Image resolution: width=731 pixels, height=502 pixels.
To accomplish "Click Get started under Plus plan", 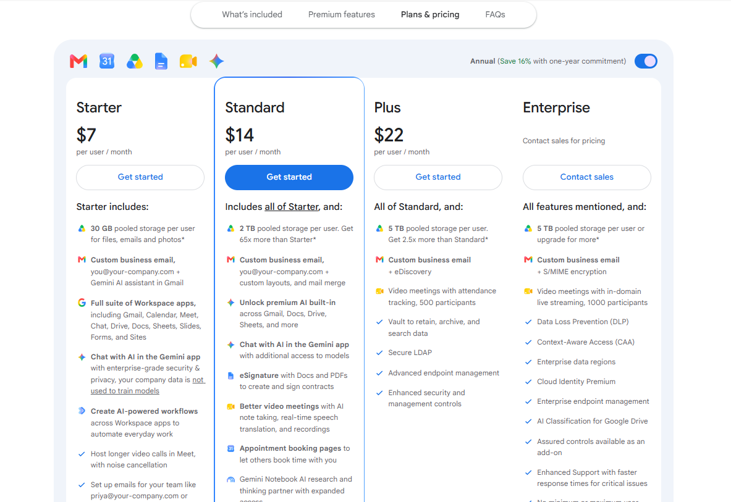I will [x=437, y=177].
